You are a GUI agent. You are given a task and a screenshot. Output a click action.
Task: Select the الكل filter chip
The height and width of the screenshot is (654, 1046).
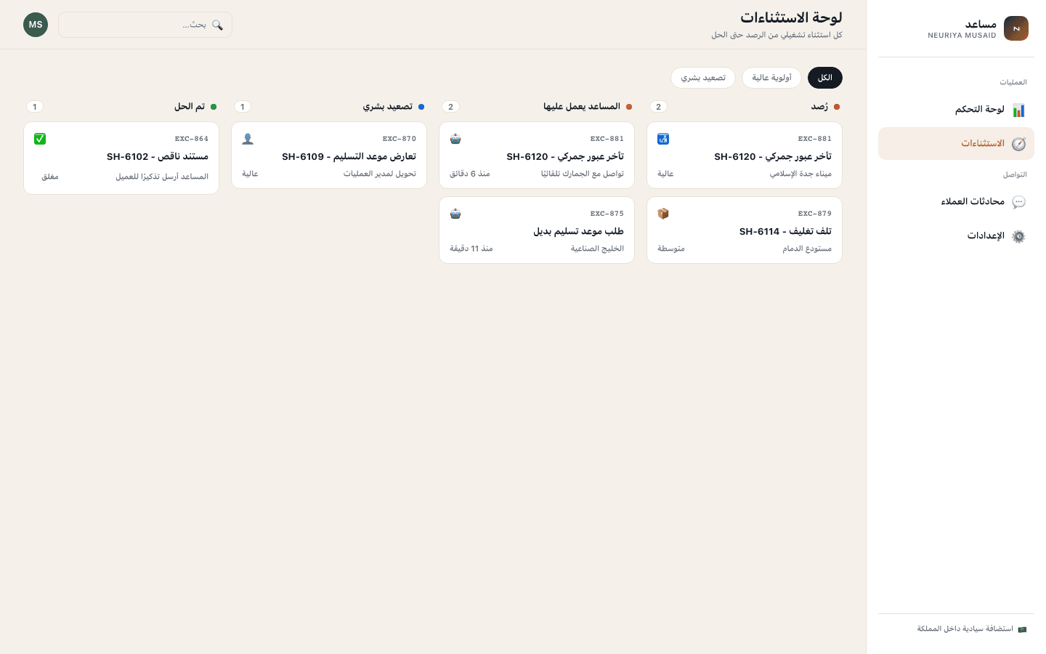[x=825, y=78]
